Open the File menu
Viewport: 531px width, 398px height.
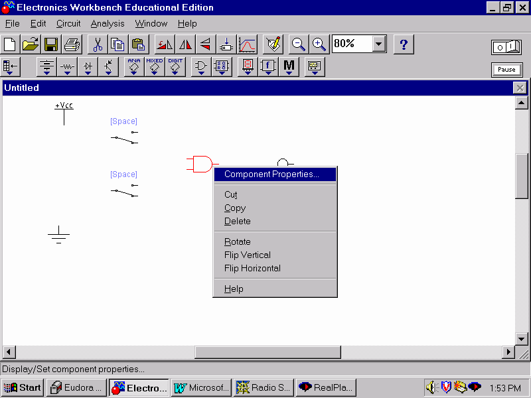click(x=13, y=24)
